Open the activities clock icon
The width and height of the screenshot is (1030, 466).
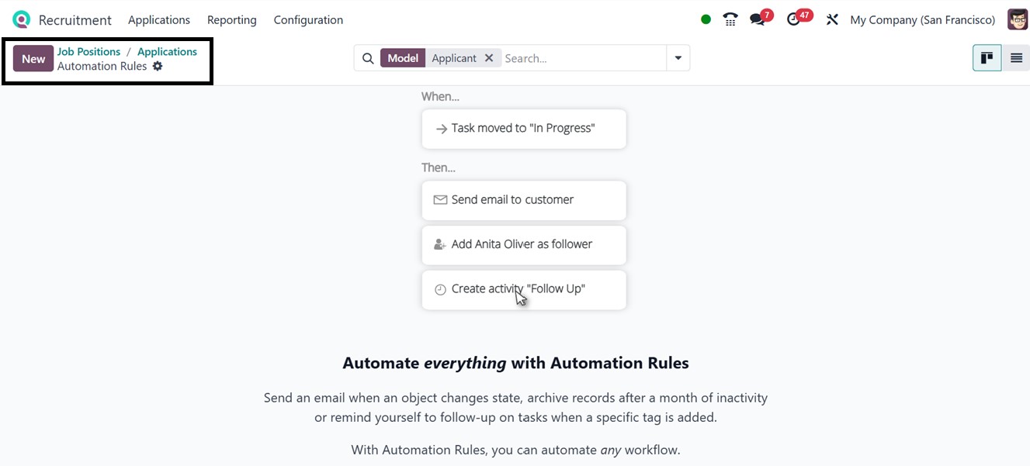coord(793,19)
